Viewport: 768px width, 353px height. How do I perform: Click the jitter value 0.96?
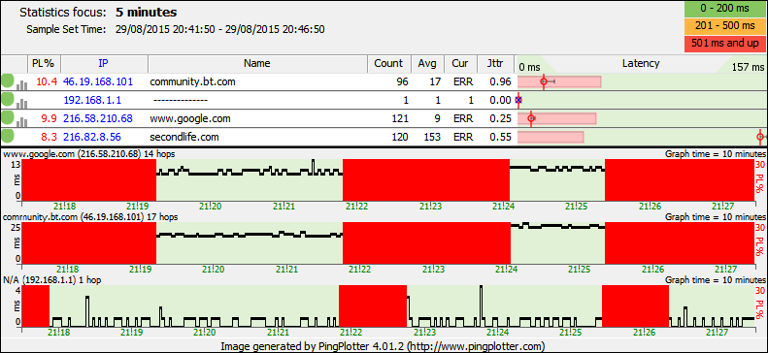coord(501,81)
